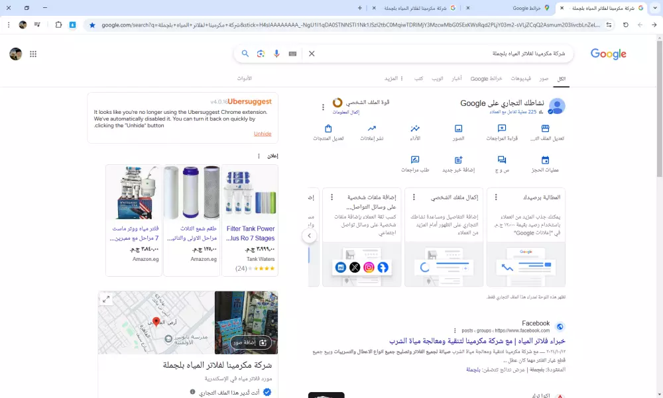Viewport: 663px width, 398px height.
Task: Click the Unhide link in the Ubersuggest notice
Action: click(263, 134)
